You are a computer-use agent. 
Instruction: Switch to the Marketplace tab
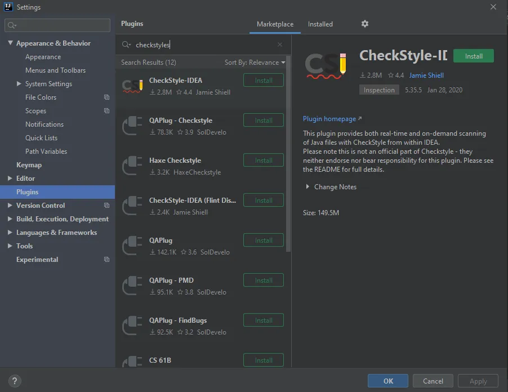[275, 24]
